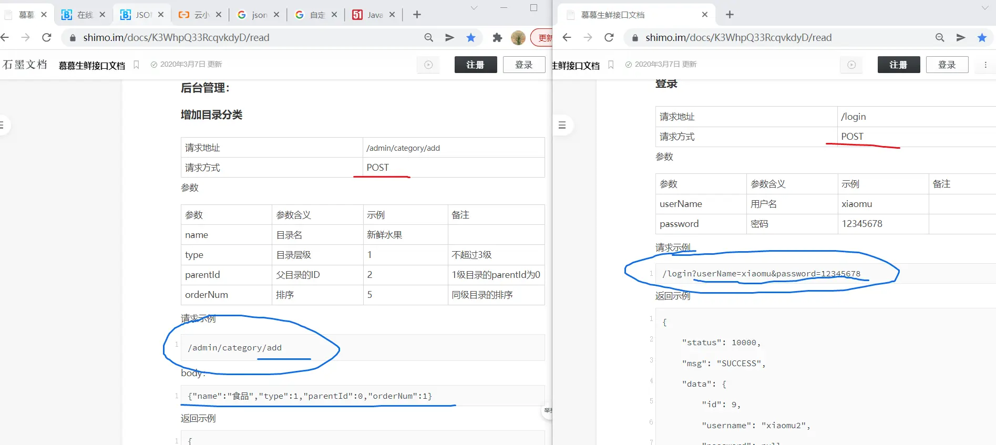Screen dimensions: 996x445
Task: Start presentation mode in the left document
Action: pyautogui.click(x=428, y=65)
